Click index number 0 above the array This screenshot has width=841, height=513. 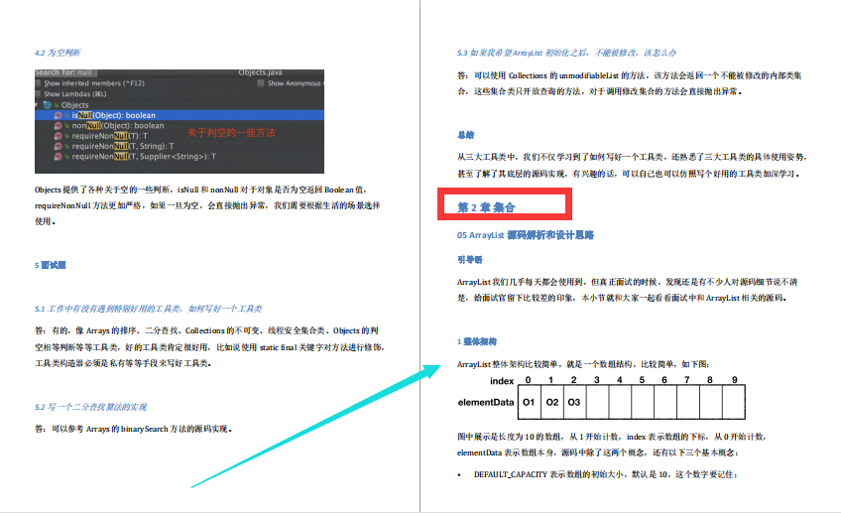coord(529,380)
